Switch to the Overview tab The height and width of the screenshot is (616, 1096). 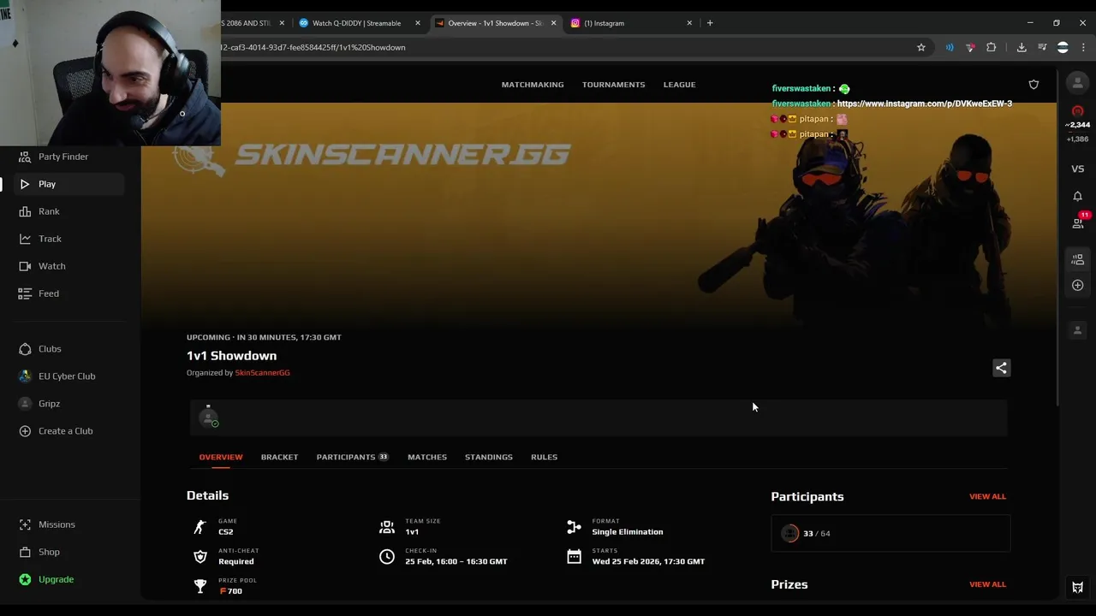(x=221, y=457)
